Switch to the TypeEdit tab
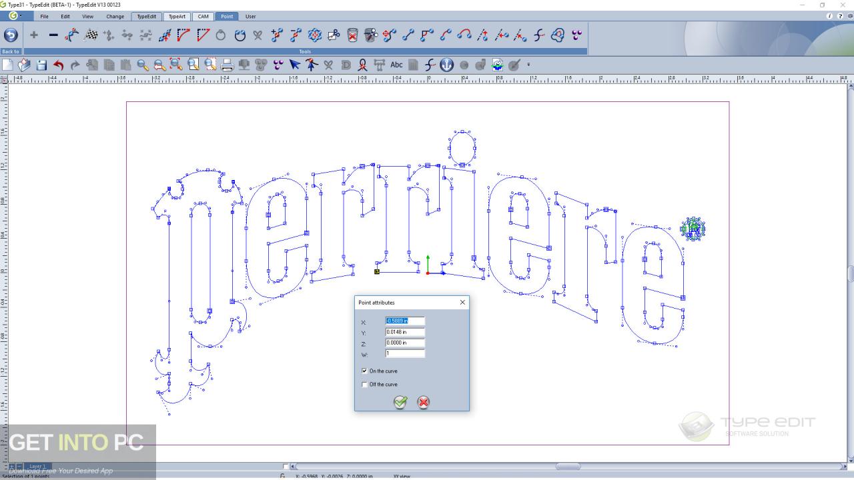 click(x=147, y=16)
